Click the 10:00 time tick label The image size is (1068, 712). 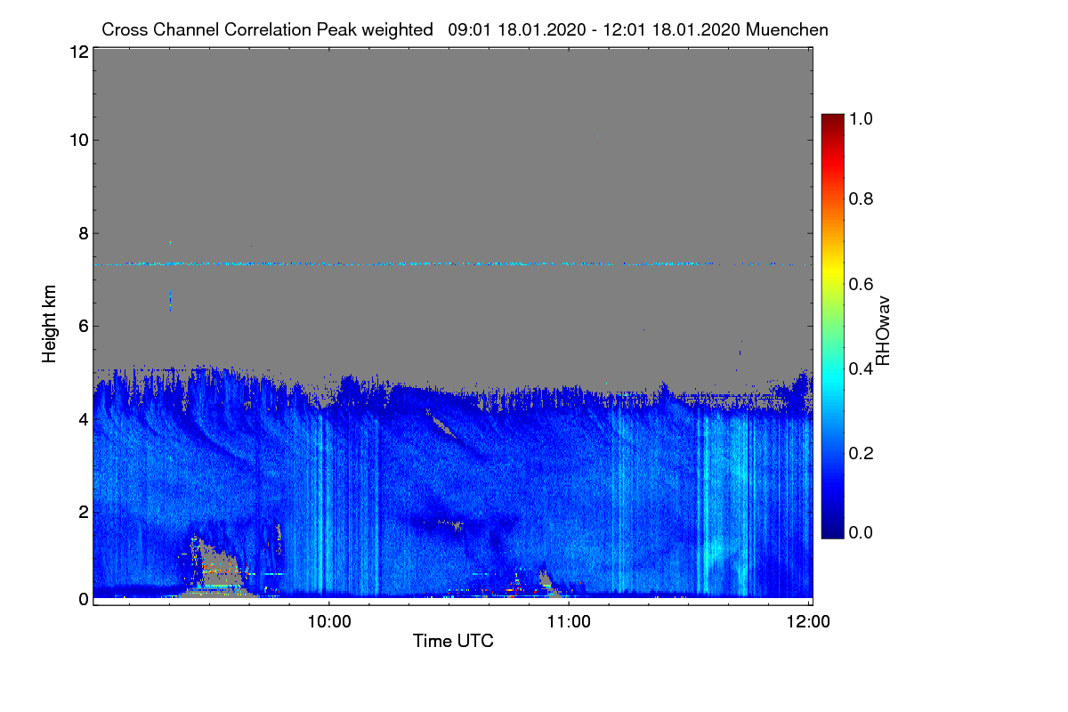(x=329, y=621)
